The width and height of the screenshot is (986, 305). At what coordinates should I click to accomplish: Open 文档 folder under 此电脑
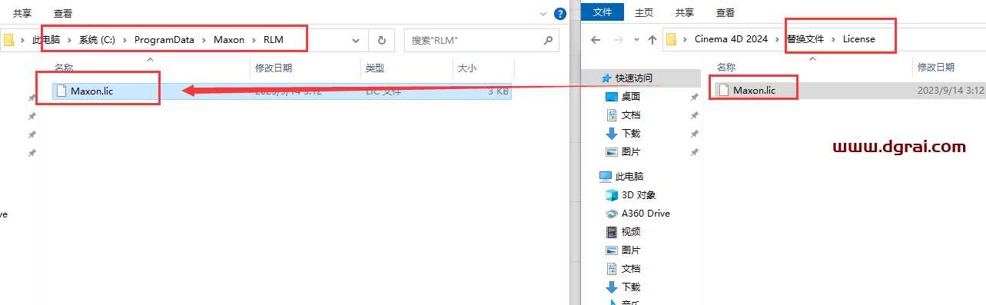click(x=631, y=269)
